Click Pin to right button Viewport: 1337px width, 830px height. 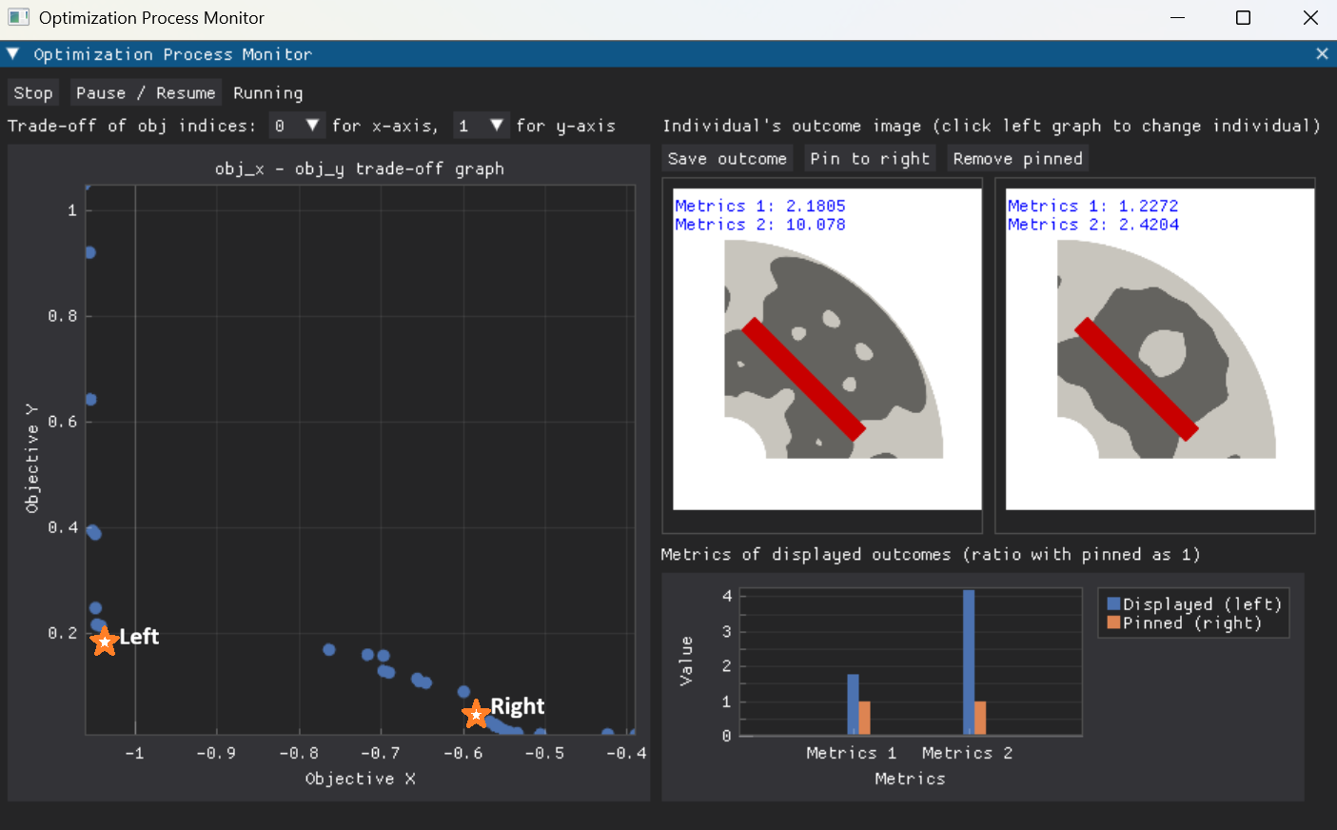(x=870, y=159)
